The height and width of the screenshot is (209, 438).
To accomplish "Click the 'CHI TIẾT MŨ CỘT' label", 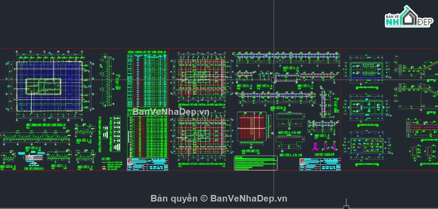I will tap(252, 150).
